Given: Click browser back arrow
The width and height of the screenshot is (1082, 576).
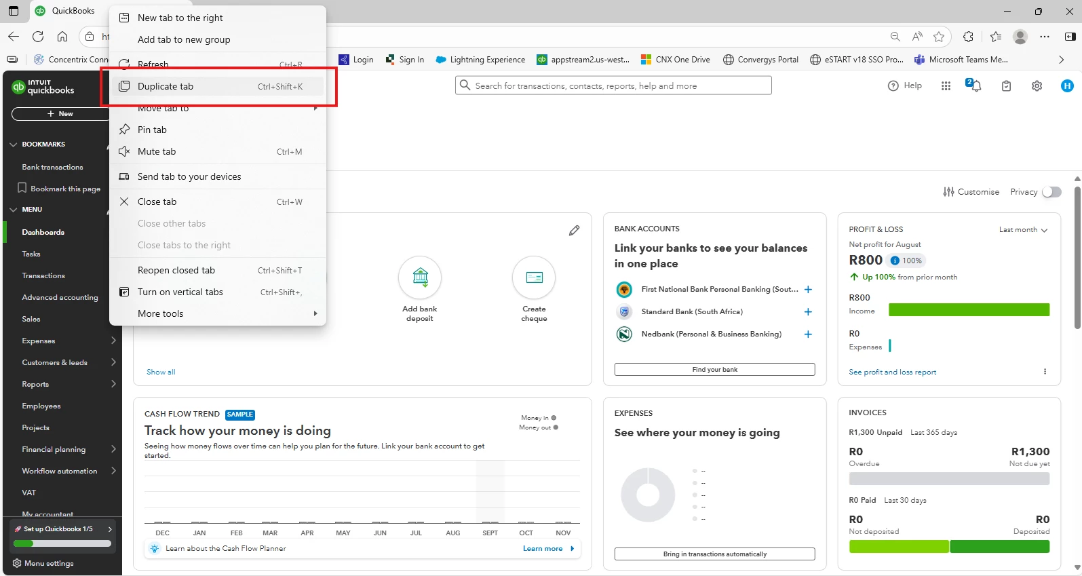Looking at the screenshot, I should pyautogui.click(x=14, y=37).
